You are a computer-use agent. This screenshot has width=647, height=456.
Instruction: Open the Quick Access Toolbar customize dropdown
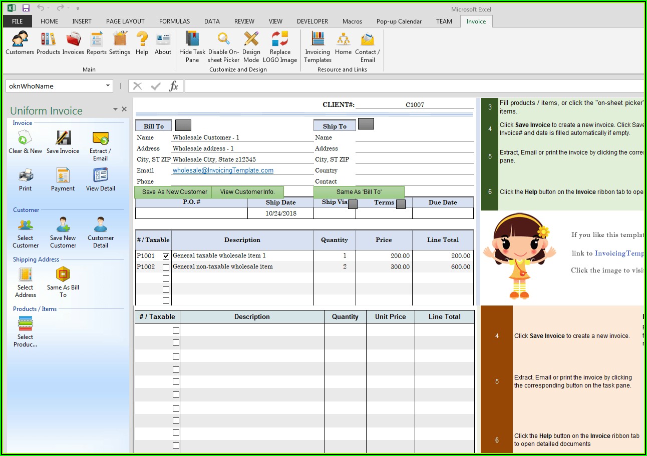78,8
